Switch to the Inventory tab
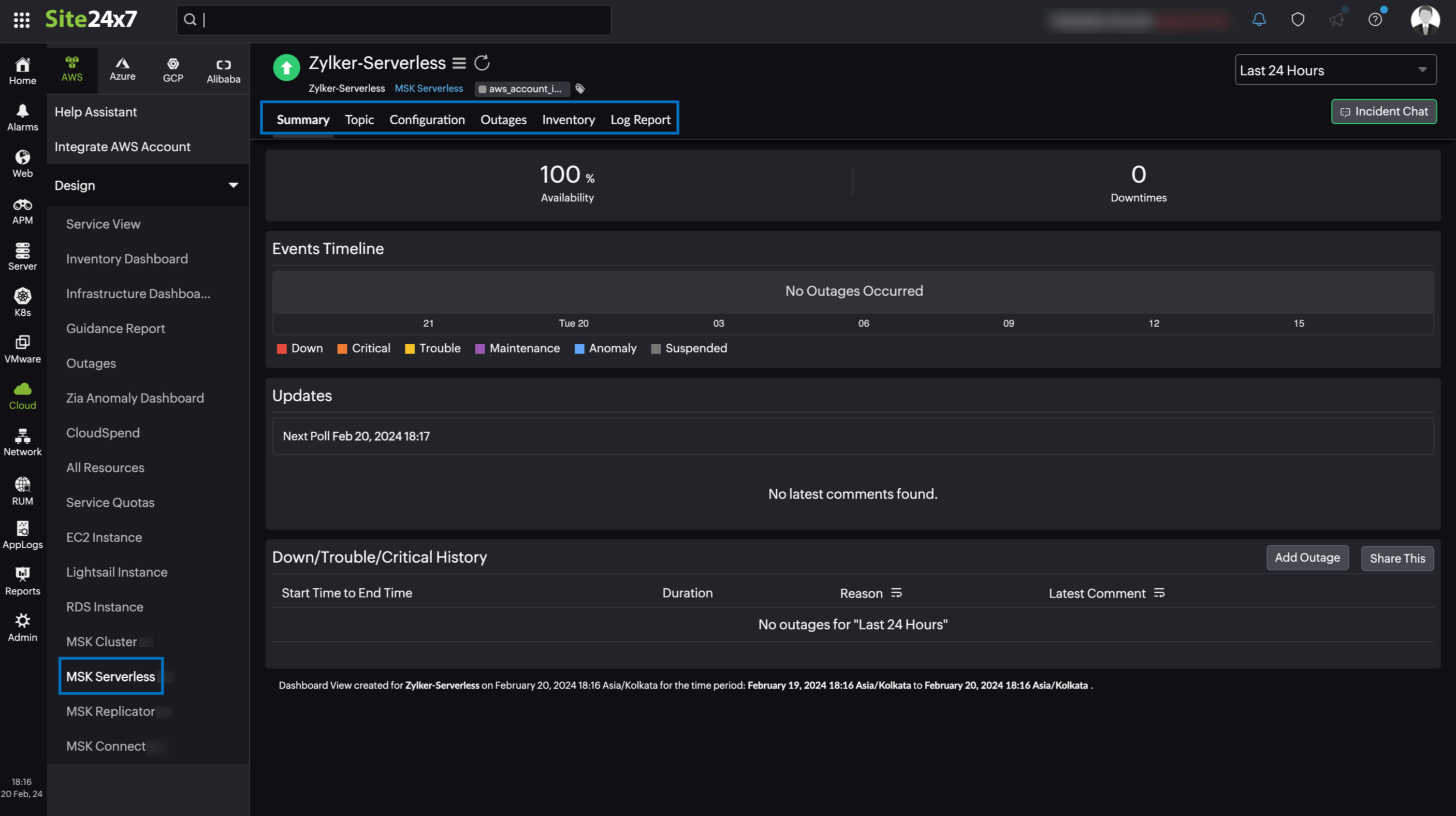 [568, 119]
